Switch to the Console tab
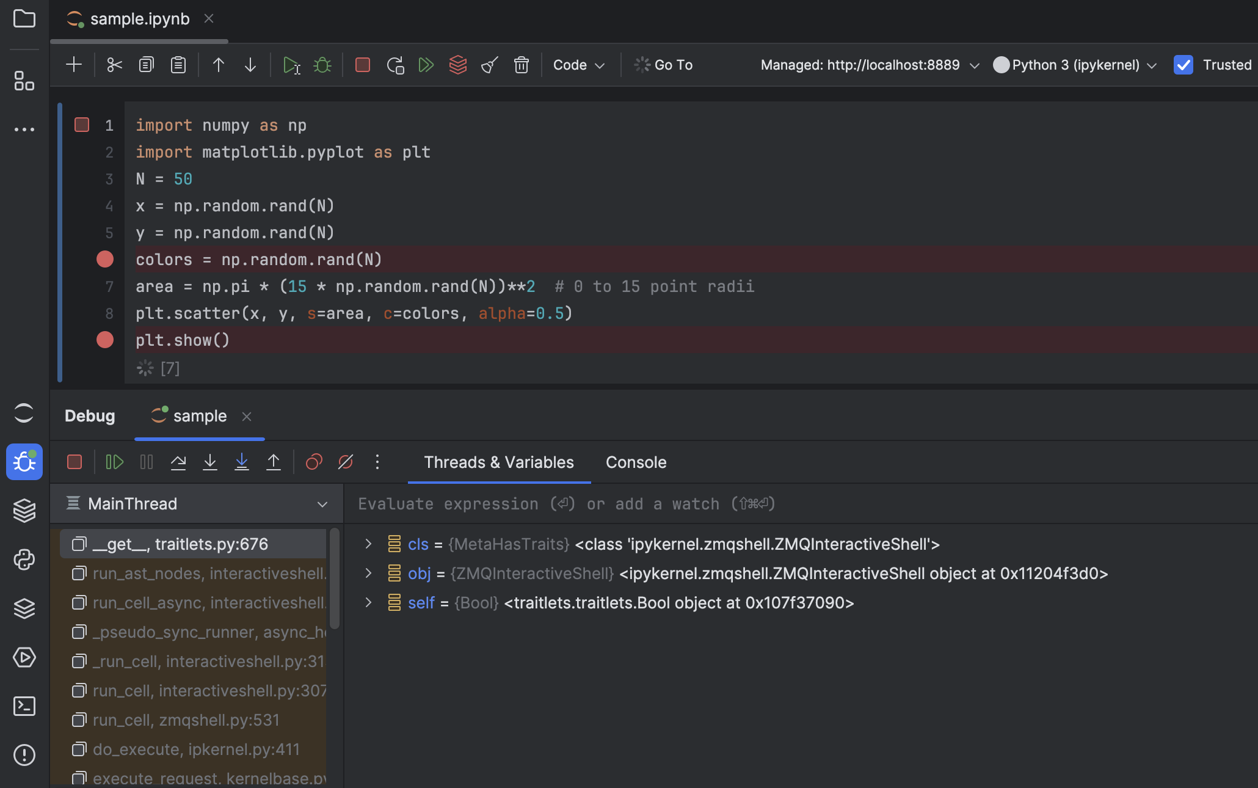This screenshot has width=1258, height=788. pyautogui.click(x=636, y=462)
